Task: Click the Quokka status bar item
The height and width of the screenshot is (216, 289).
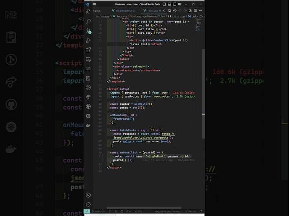Action: pos(137,211)
